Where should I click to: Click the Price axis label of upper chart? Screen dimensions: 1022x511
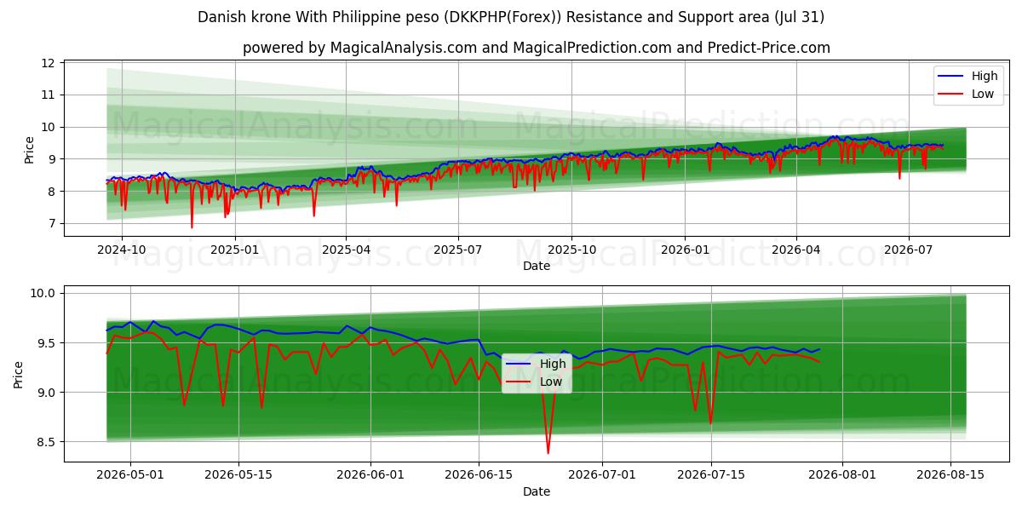click(30, 150)
